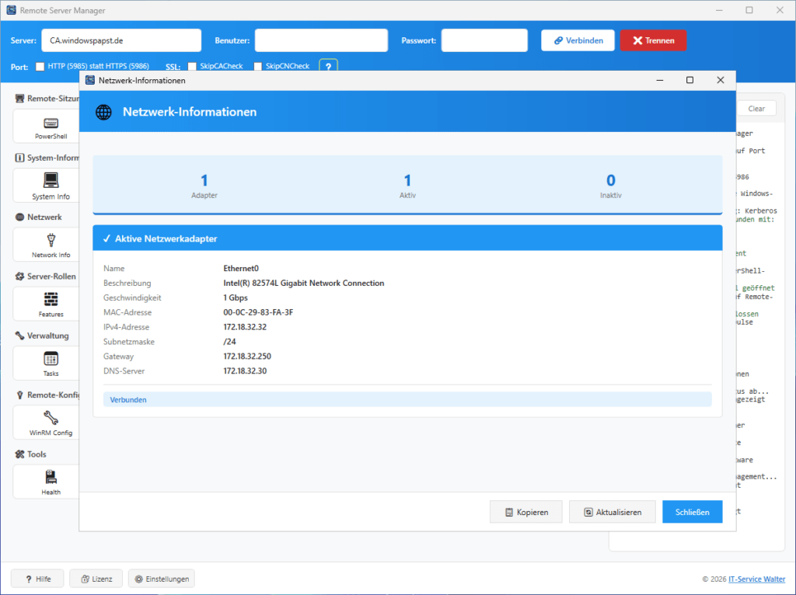Click the SSL help question mark icon

click(x=328, y=67)
